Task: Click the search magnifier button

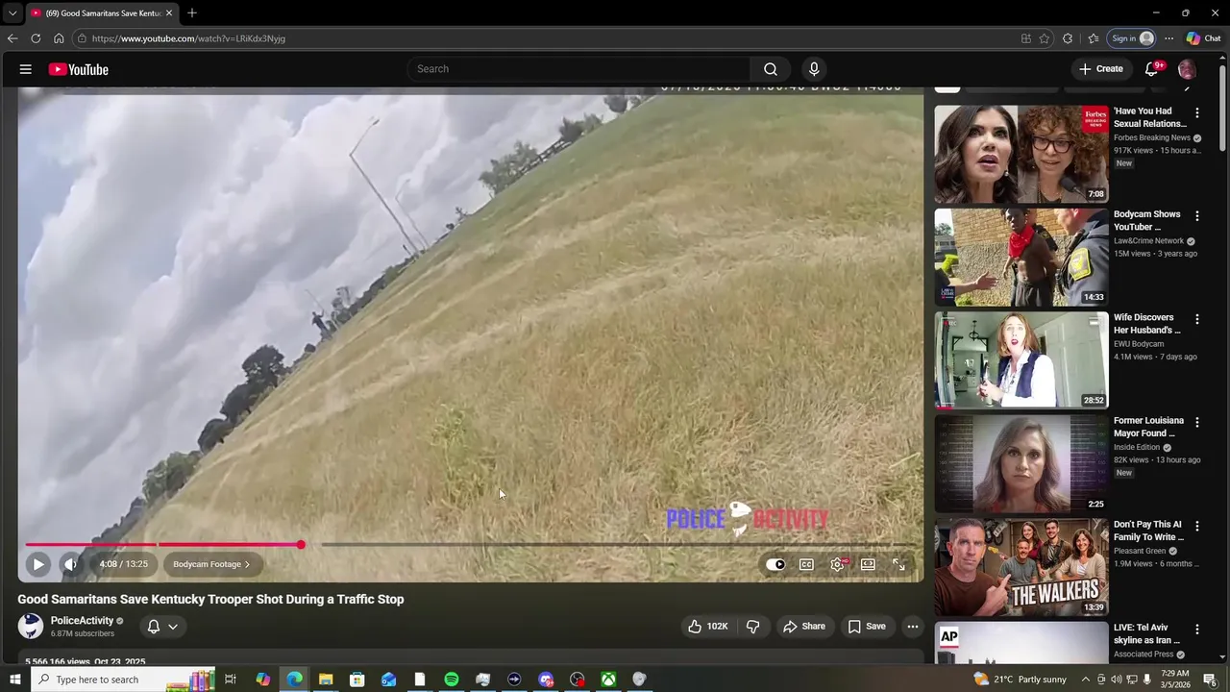Action: pyautogui.click(x=770, y=69)
